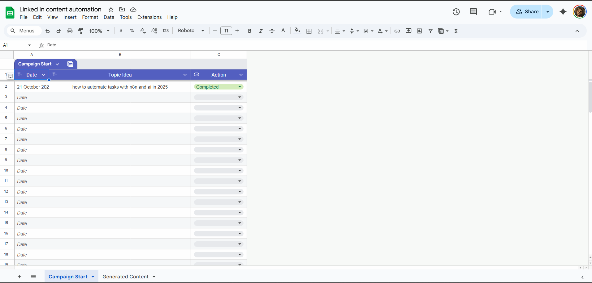Toggle strikethrough formatting
This screenshot has height=283, width=592.
pos(272,31)
